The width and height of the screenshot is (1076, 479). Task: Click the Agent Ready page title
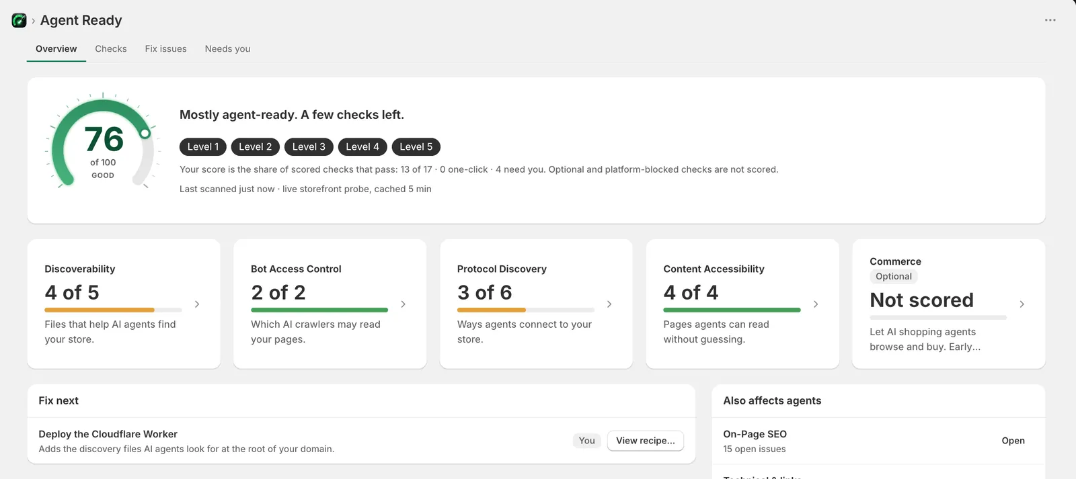pos(81,20)
